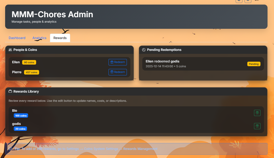Toggle dark mode with the moon icon
274x158 pixels.
(239, 1)
